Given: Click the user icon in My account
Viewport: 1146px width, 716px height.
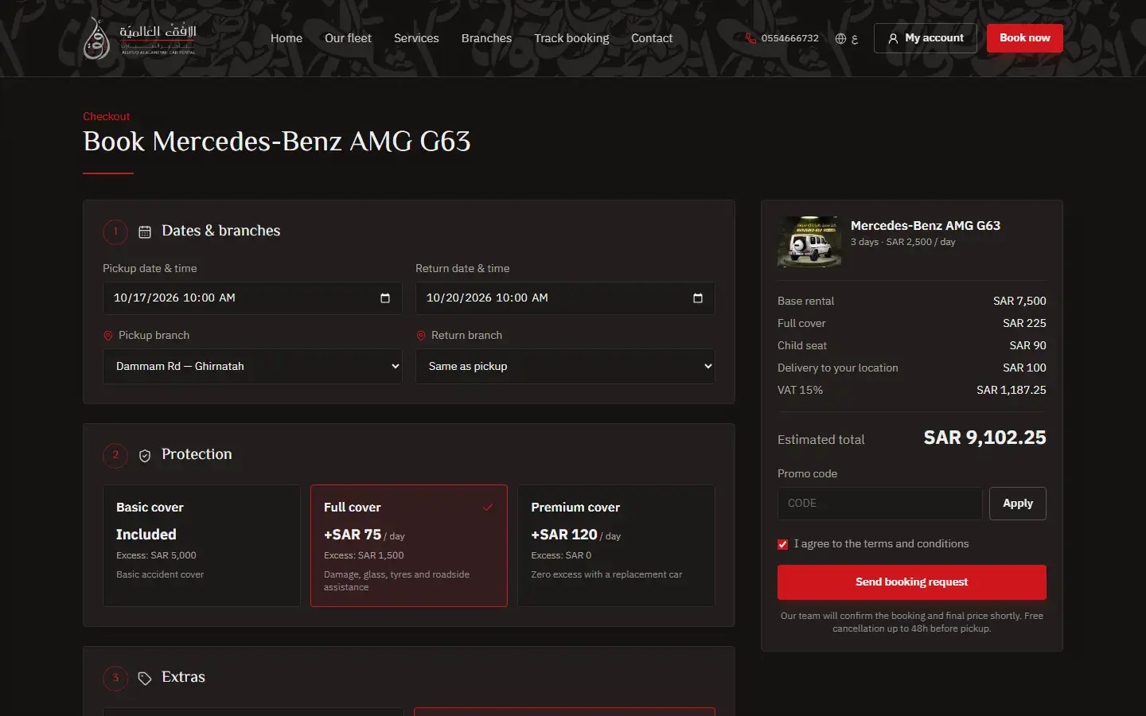Looking at the screenshot, I should point(893,38).
